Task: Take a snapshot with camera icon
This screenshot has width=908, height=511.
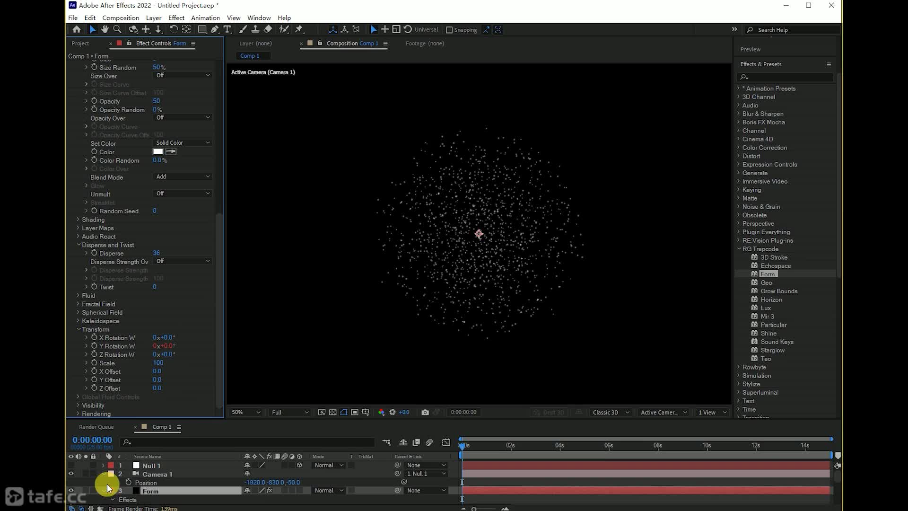Action: 425,412
